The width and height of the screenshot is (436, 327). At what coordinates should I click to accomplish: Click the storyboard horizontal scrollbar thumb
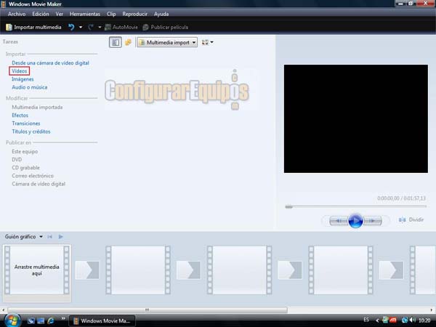click(x=148, y=310)
